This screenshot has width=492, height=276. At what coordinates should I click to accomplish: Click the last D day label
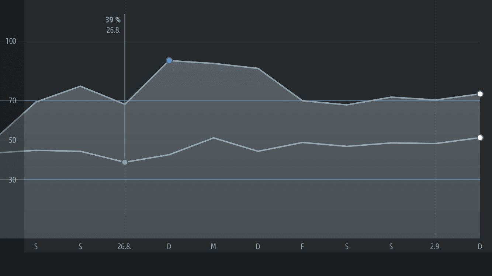coord(480,247)
